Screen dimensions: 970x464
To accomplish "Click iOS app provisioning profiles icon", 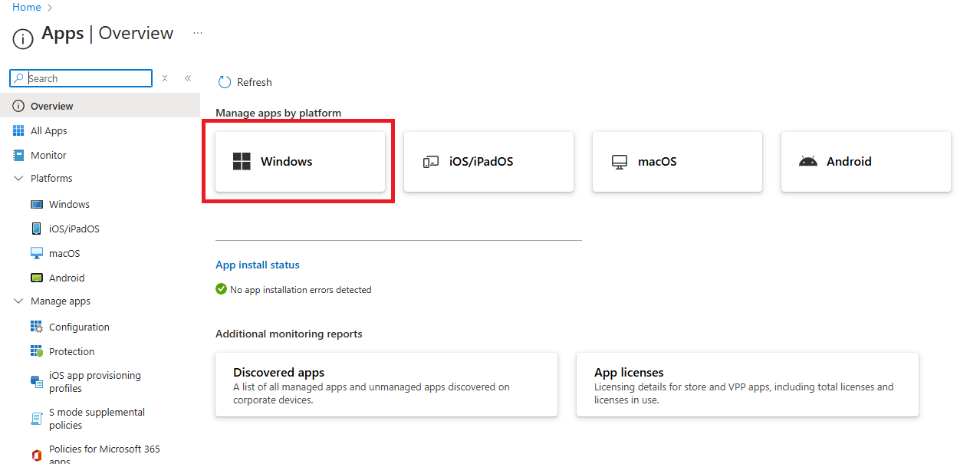I will point(37,382).
